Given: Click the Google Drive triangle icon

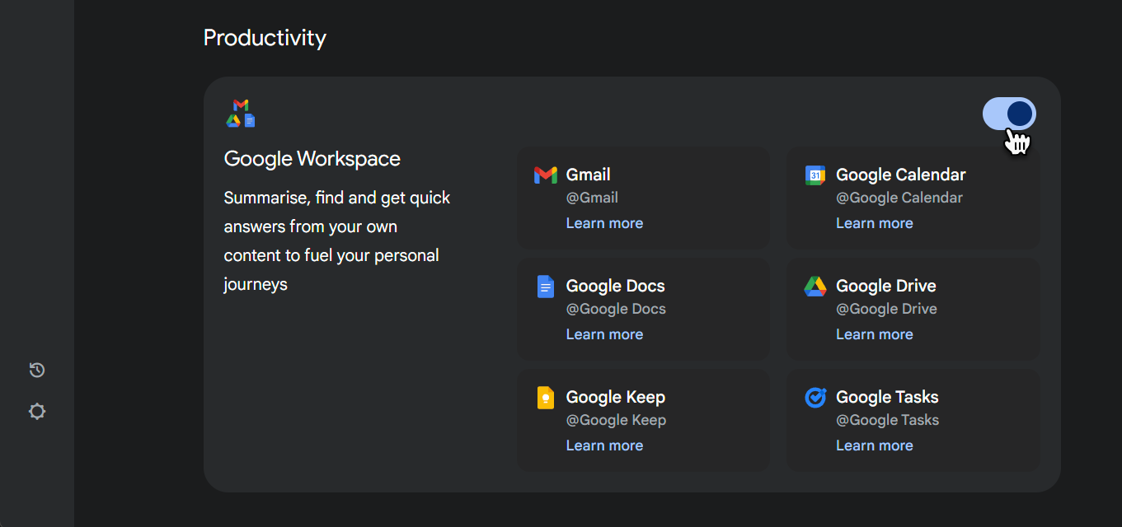Looking at the screenshot, I should click(815, 287).
